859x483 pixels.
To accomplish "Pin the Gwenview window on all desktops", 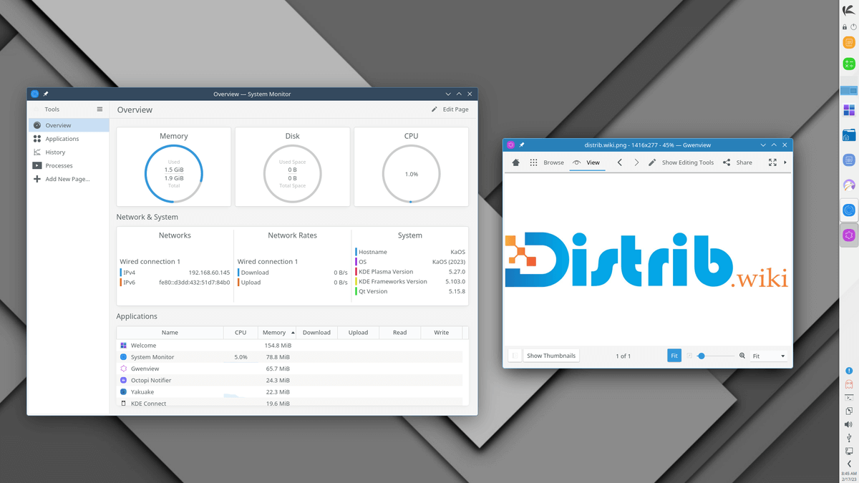I will tap(522, 145).
